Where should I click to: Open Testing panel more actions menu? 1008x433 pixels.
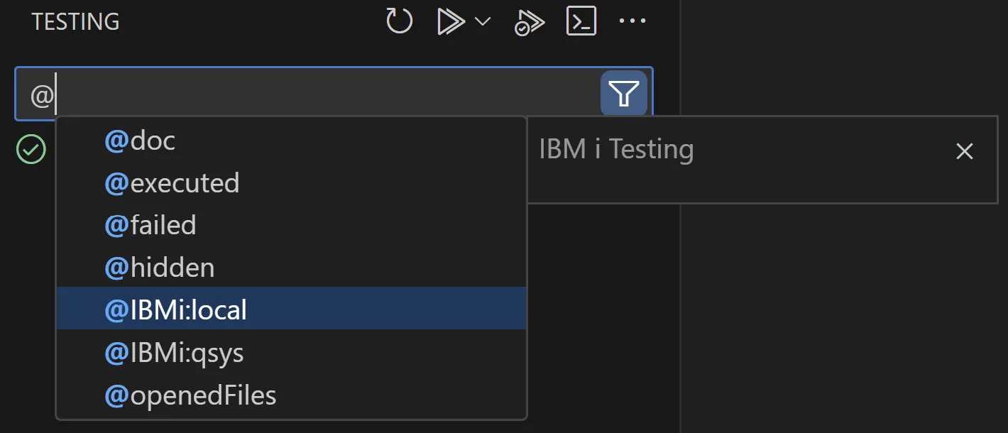(x=632, y=21)
